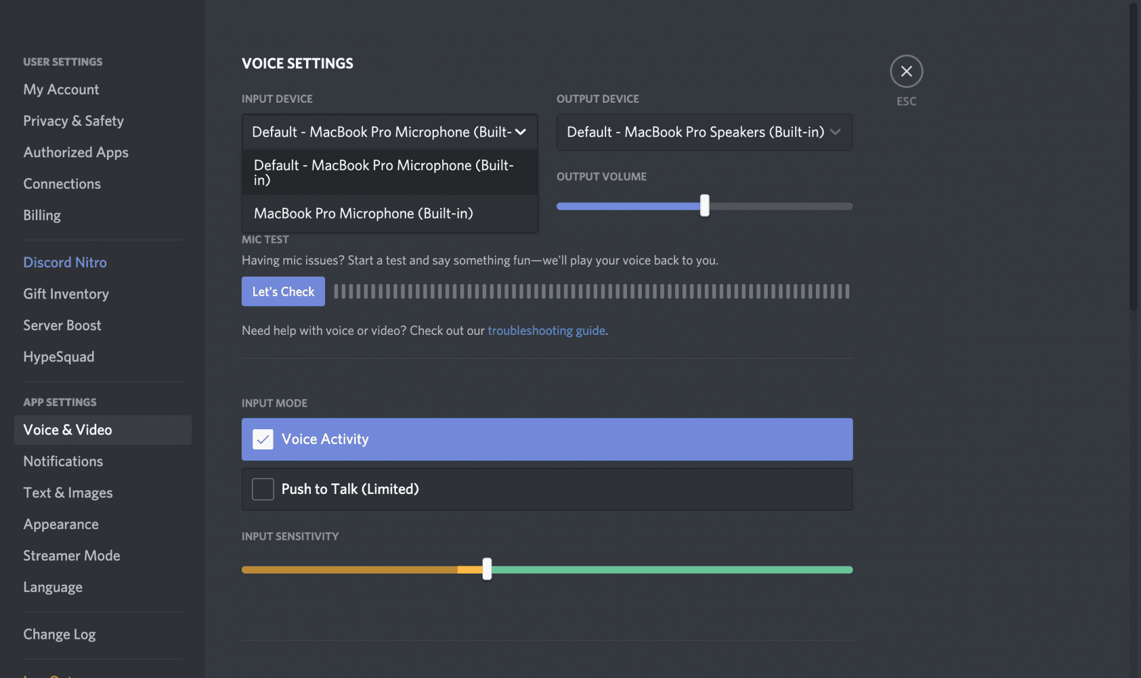Open Billing settings
1141x678 pixels.
pos(42,215)
